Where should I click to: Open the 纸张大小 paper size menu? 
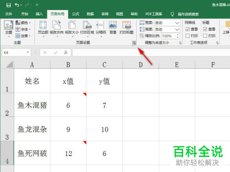pyautogui.click(x=72, y=29)
